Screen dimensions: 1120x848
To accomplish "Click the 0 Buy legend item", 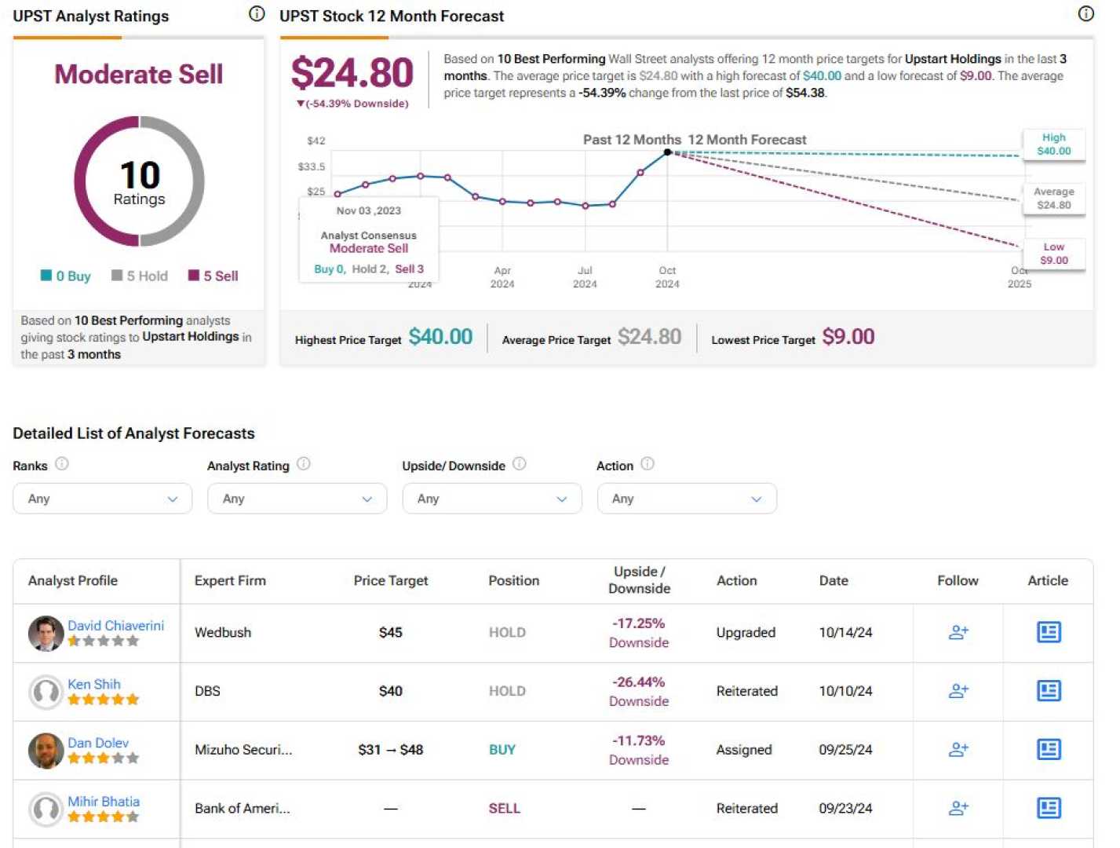I will 66,276.
